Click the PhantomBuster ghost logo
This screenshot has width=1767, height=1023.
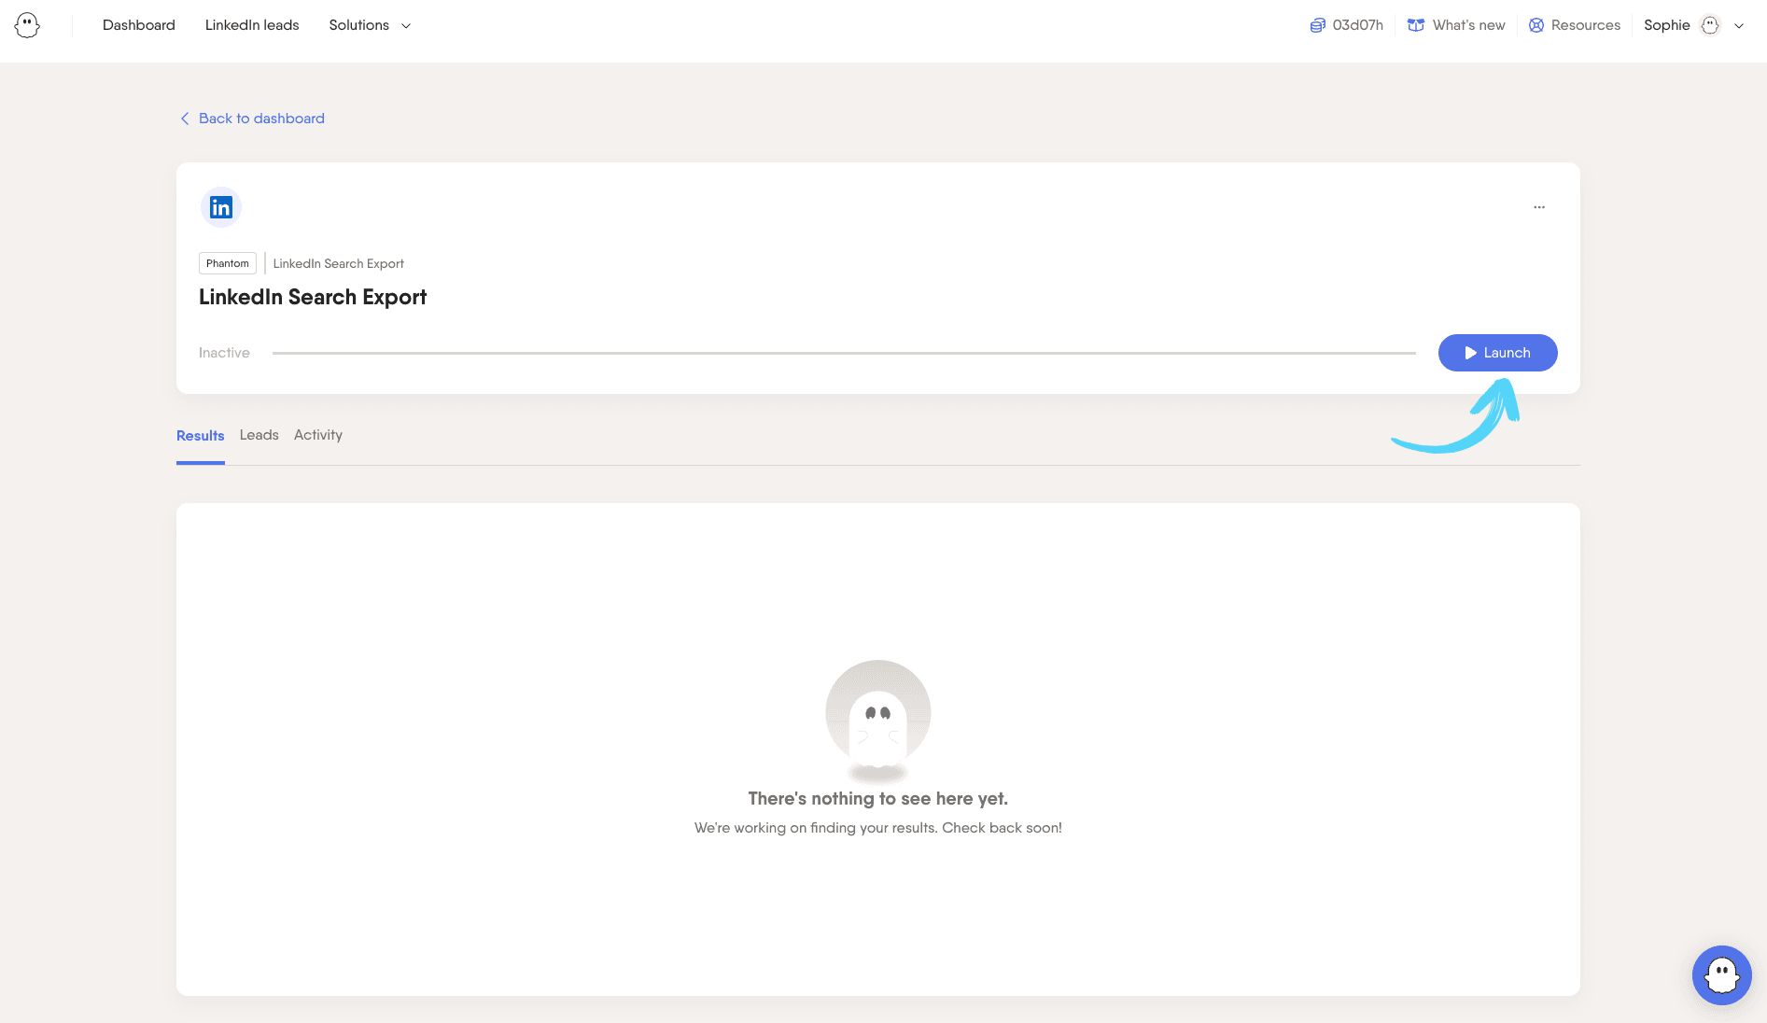(x=27, y=25)
